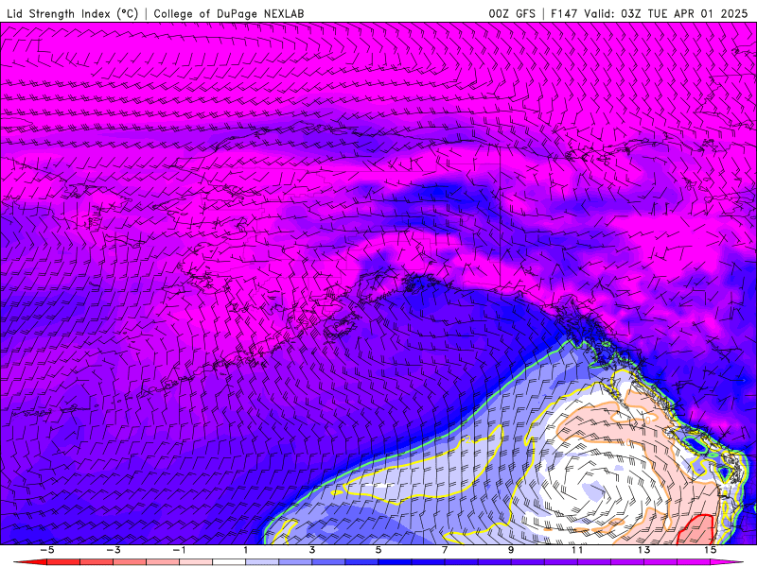Click the 15 colorbar scale label
This screenshot has height=567, width=757.
coord(711,550)
